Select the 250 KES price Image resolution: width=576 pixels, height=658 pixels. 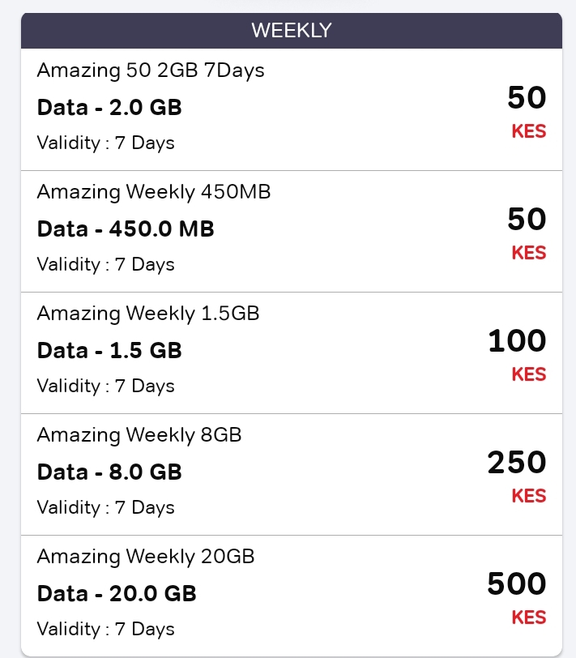click(x=517, y=476)
